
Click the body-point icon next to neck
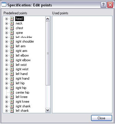[x=12, y=23]
